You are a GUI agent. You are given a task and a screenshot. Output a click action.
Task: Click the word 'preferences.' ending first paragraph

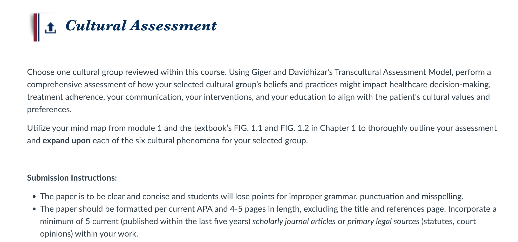coord(49,109)
